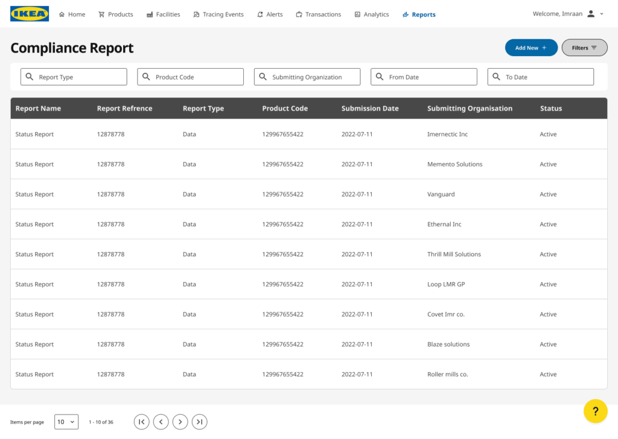Click the Transactions icon
Viewport: 618px width, 439px height.
[299, 14]
